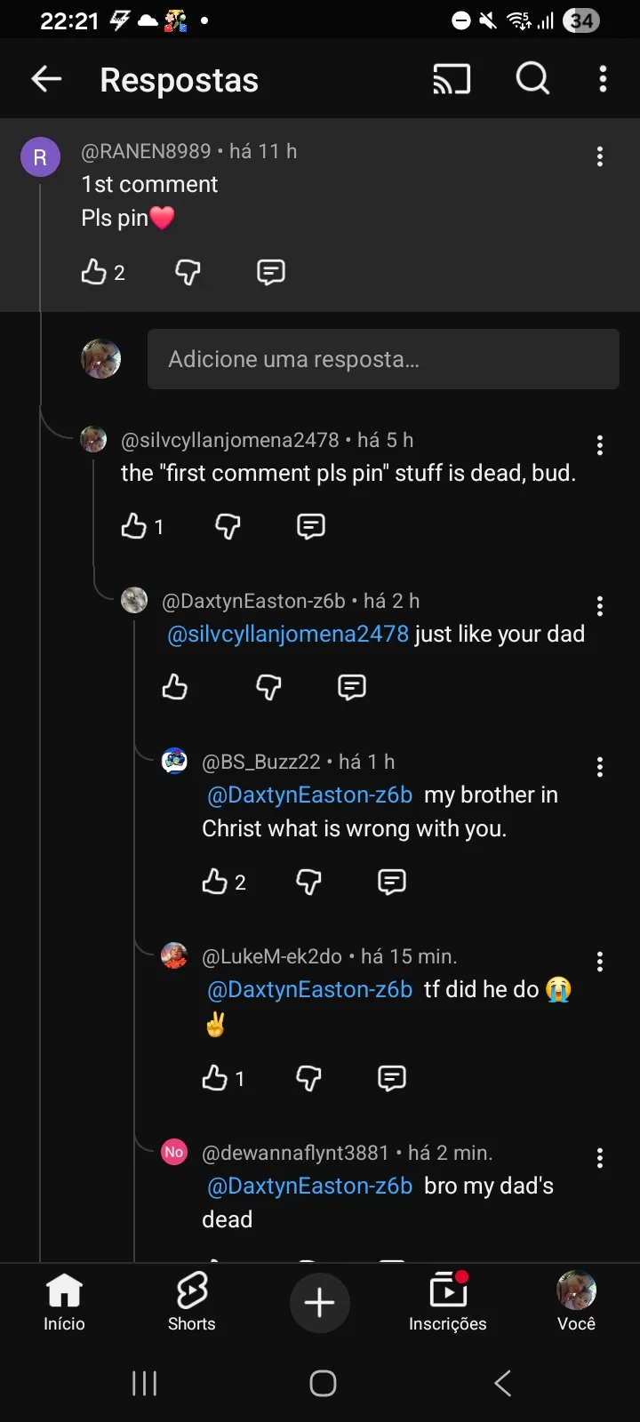
Task: Open the header three-dot overflow menu
Action: pyautogui.click(x=603, y=79)
